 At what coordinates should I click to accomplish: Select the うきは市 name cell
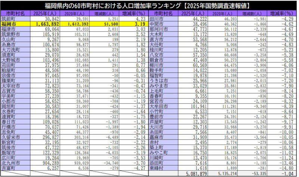163,81
